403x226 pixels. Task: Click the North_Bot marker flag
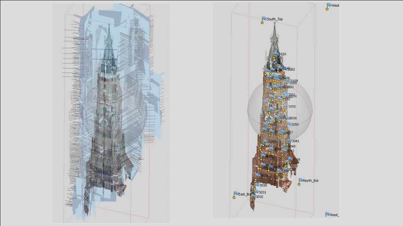point(301,180)
